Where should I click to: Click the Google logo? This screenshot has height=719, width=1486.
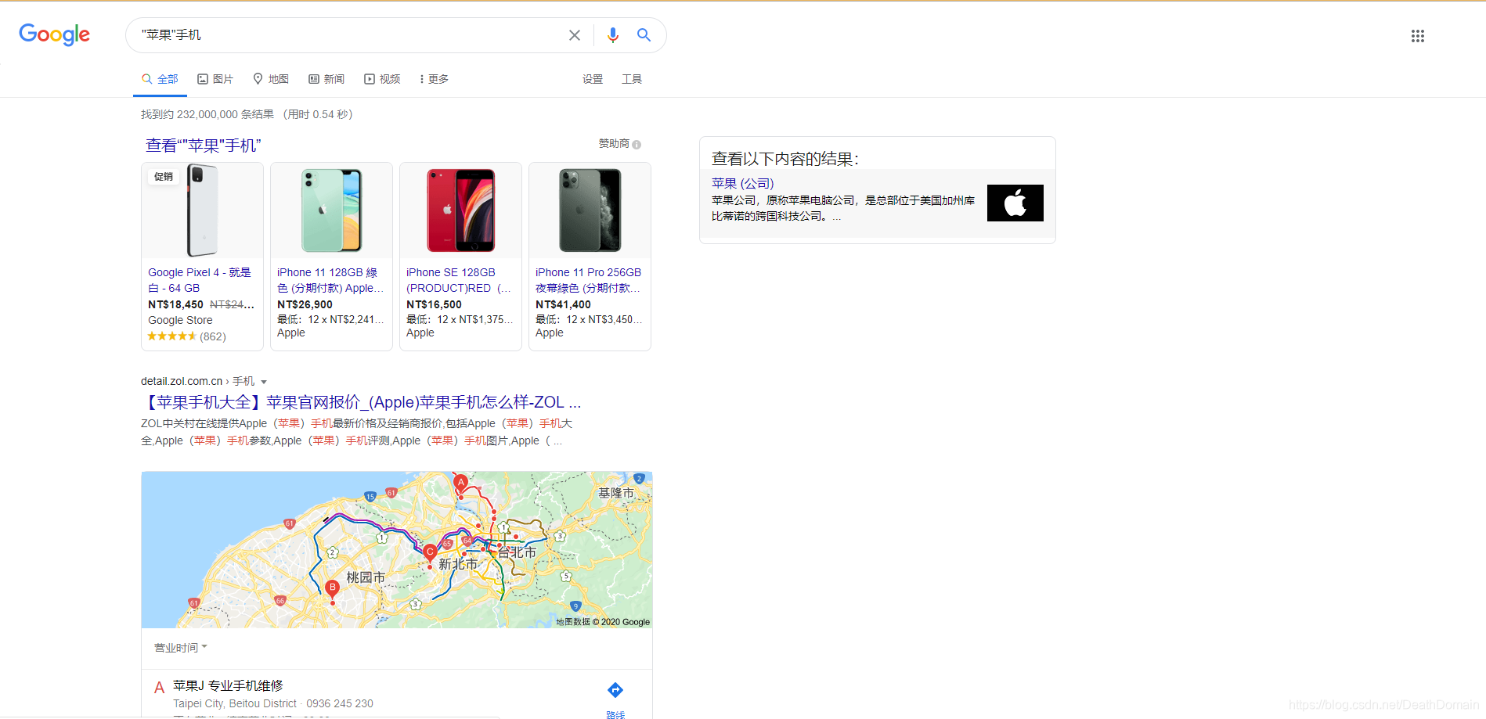click(55, 34)
